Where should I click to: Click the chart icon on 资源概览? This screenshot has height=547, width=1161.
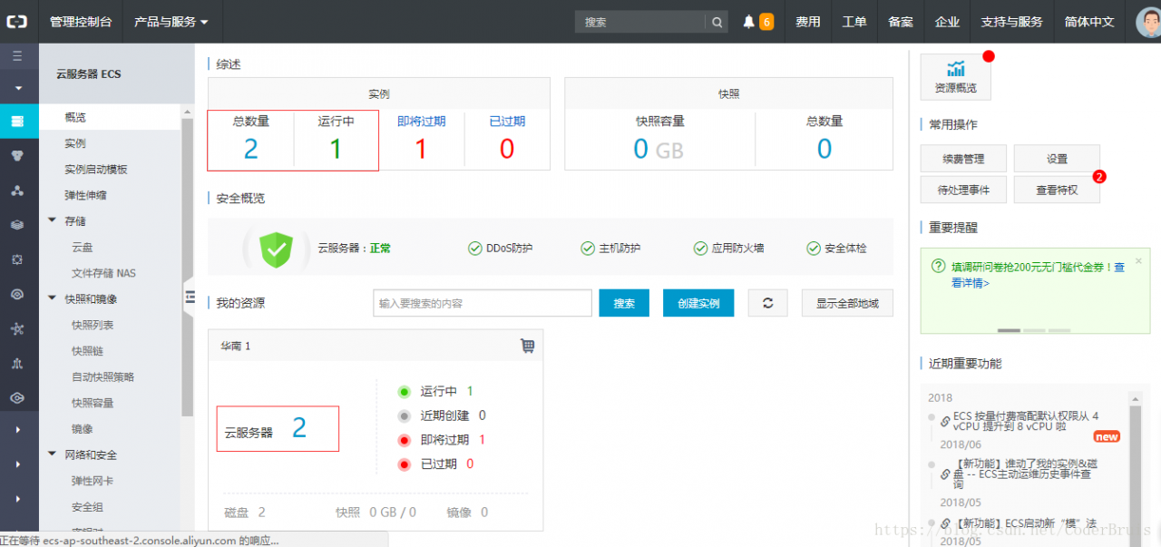[x=956, y=69]
